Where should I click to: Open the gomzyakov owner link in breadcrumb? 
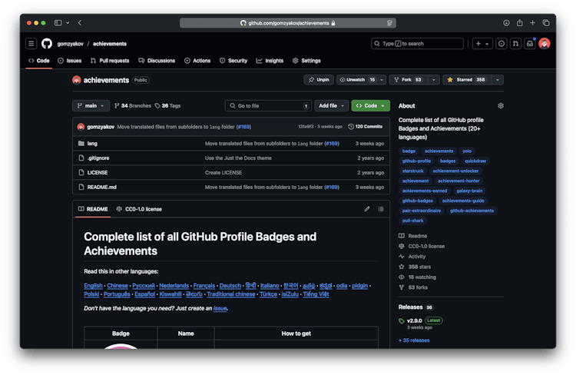[x=70, y=44]
